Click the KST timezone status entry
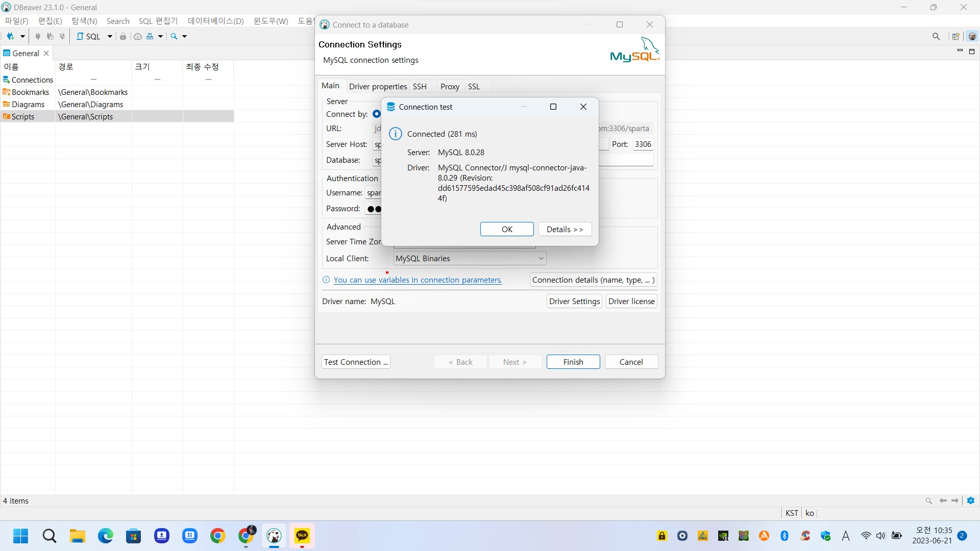The width and height of the screenshot is (980, 551). click(792, 513)
